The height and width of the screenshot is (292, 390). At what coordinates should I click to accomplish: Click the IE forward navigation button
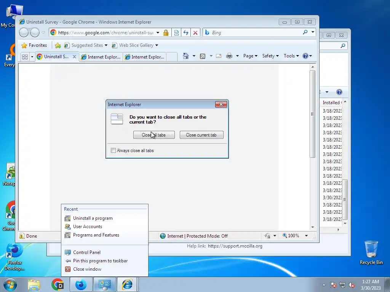[x=35, y=33]
